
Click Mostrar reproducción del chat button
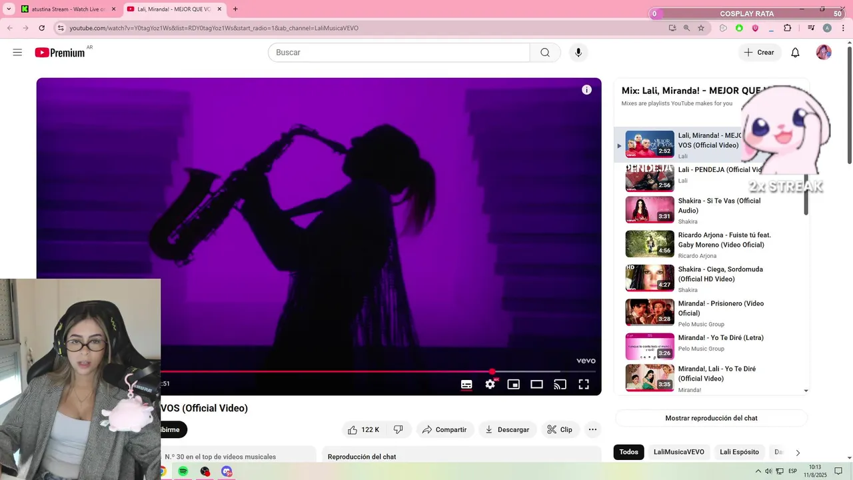click(x=711, y=418)
